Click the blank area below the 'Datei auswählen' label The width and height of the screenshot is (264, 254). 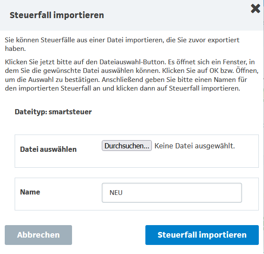click(x=48, y=160)
